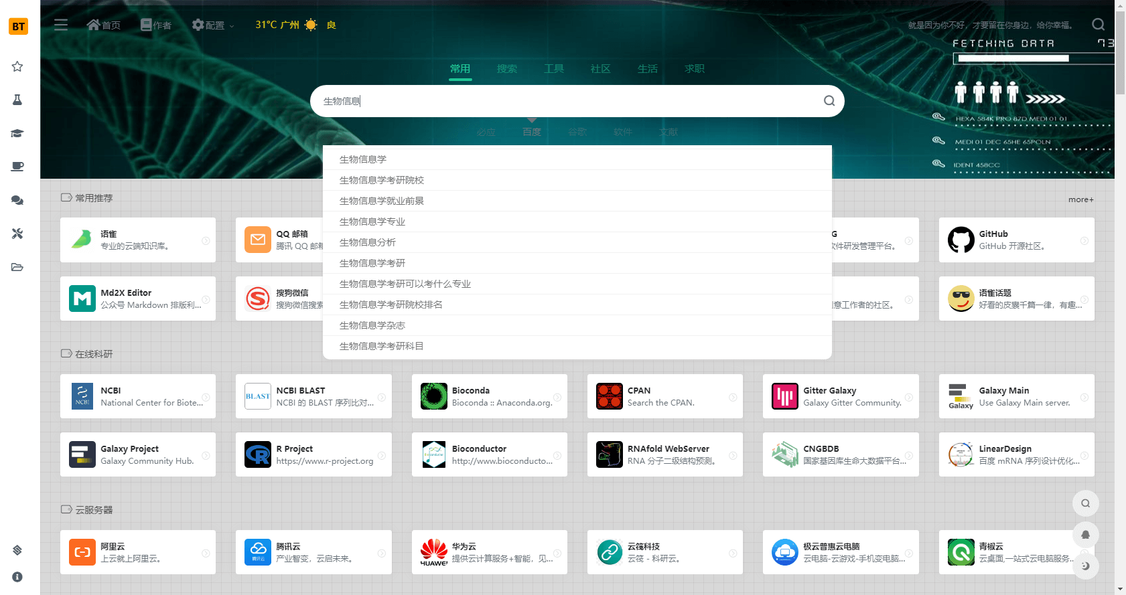Choose suggestion 生物信息学杂志

[x=577, y=325]
